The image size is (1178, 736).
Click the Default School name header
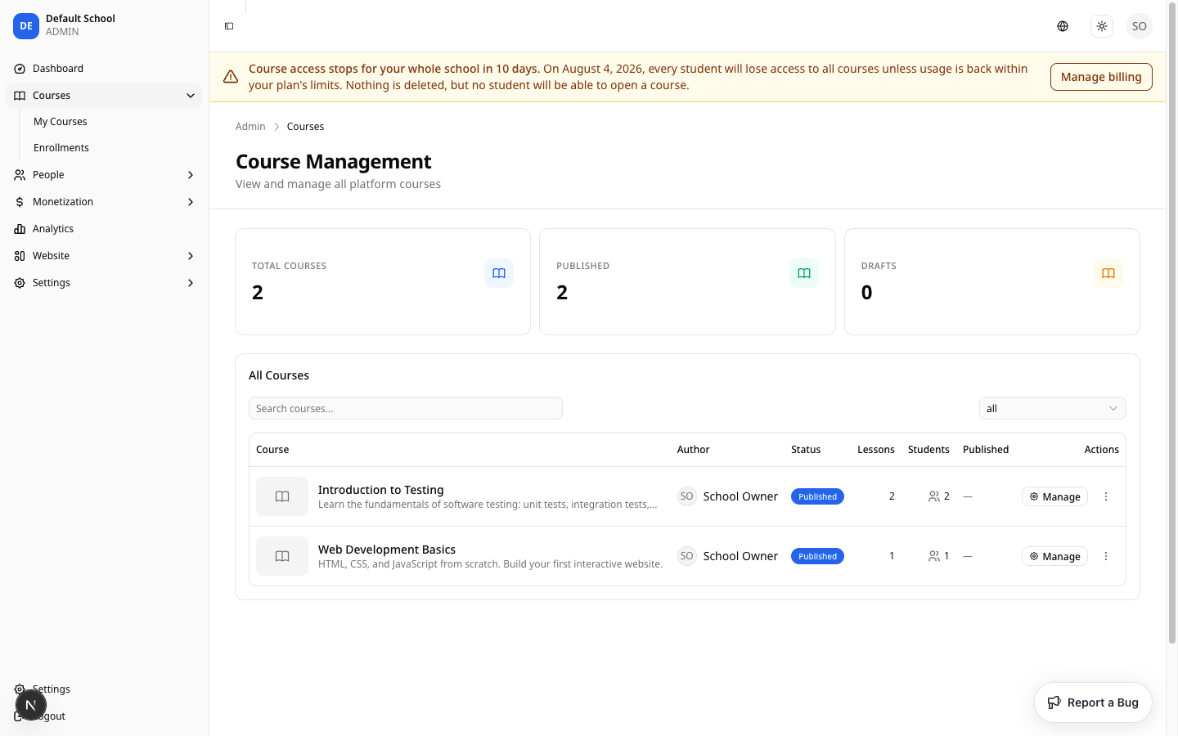[80, 19]
